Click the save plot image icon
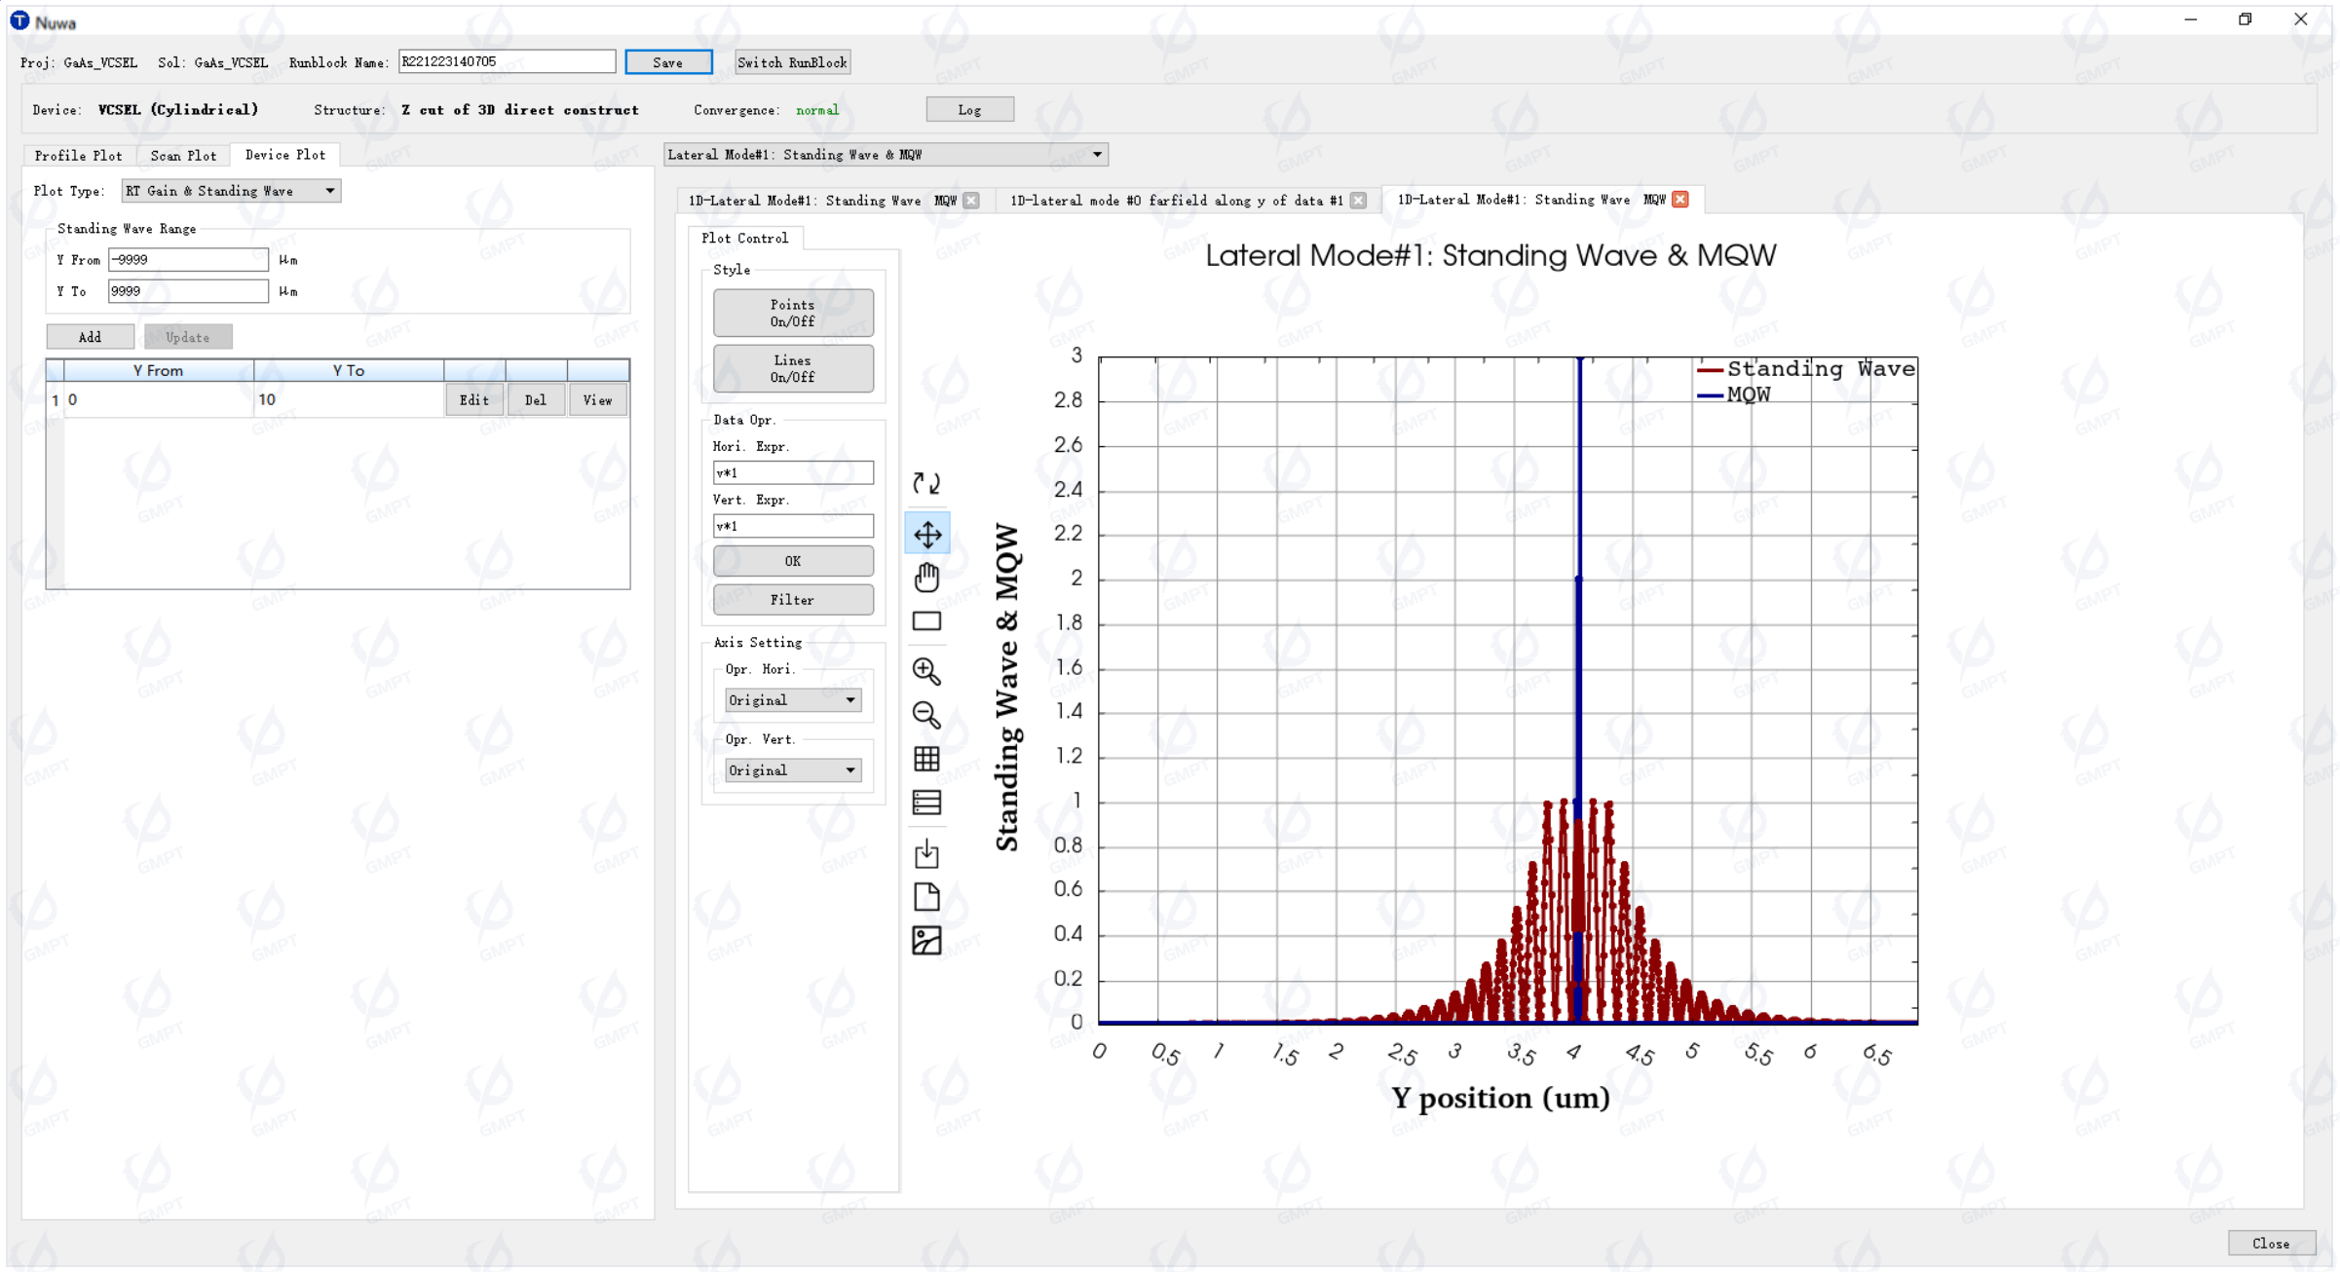Viewport: 2340px width, 1272px height. [926, 941]
